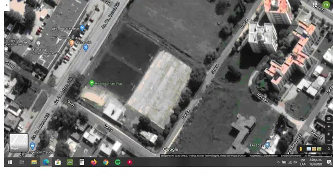Pick up the Street View pegman
Image resolution: width=333 pixels, height=187 pixels.
coord(301,149)
